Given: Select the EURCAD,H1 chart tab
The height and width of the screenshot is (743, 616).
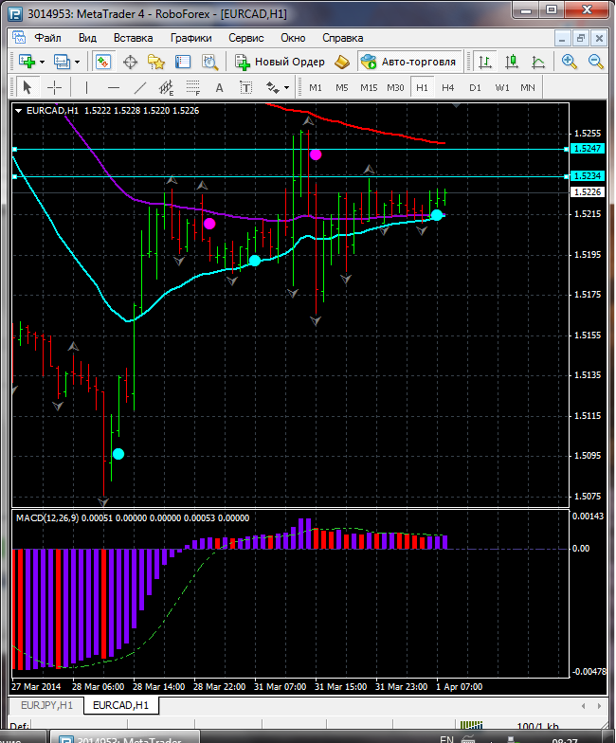Looking at the screenshot, I should [121, 705].
